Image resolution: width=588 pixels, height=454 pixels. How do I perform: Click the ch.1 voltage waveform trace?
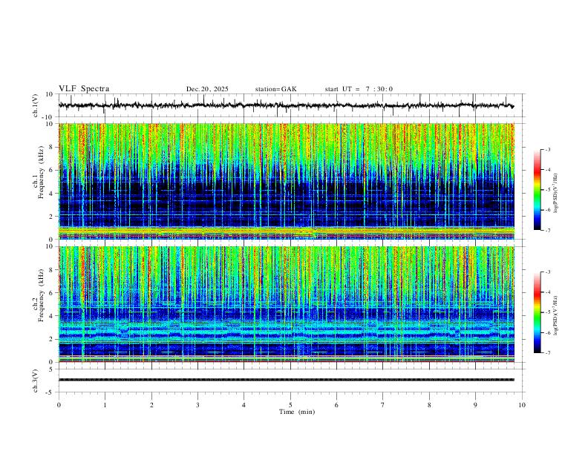coord(286,105)
